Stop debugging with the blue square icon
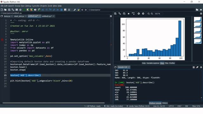This screenshot has height=114, width=203. (x=62, y=10)
